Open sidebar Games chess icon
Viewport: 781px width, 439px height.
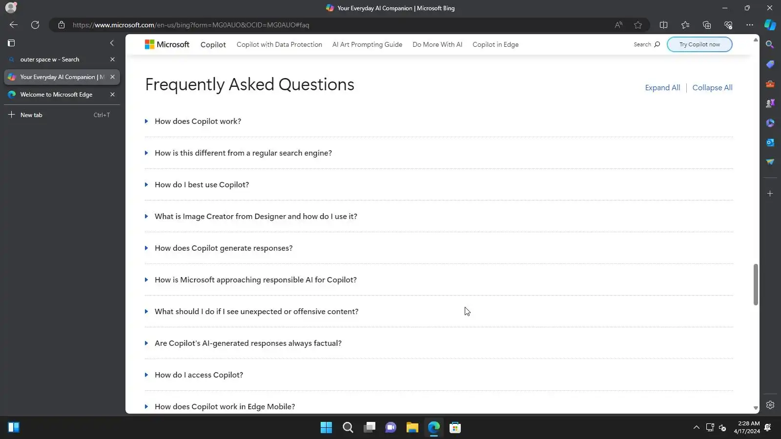770,103
